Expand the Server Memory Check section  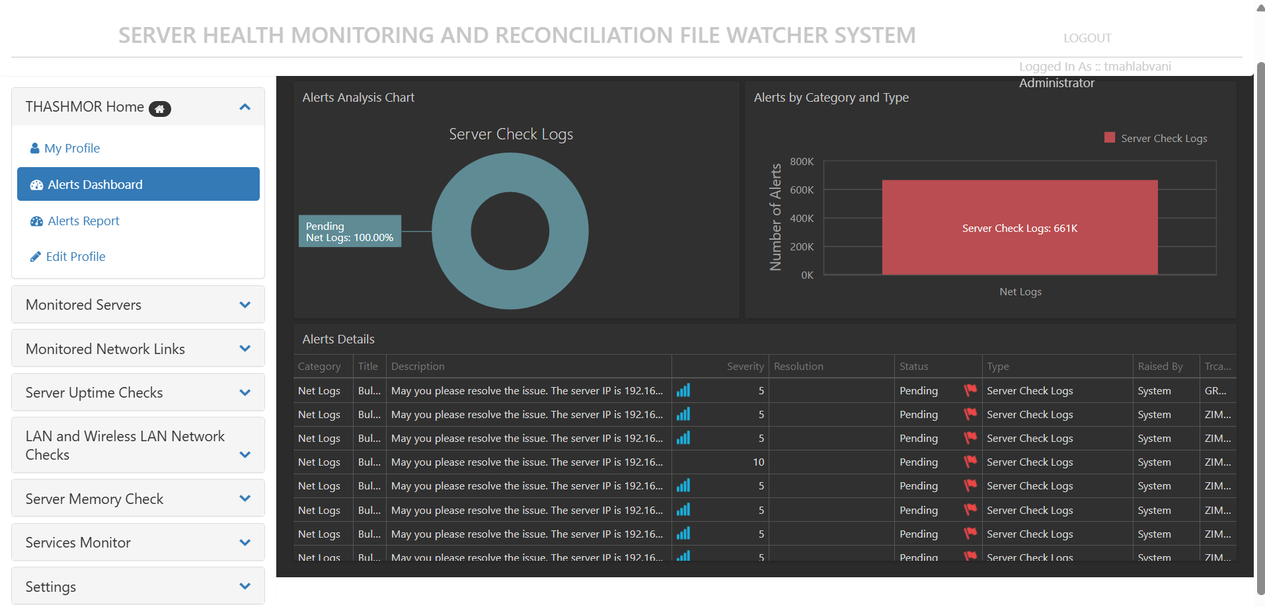click(x=138, y=499)
